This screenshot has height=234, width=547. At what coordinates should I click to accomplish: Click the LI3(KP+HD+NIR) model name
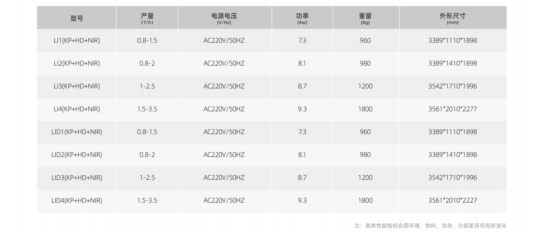(77, 86)
